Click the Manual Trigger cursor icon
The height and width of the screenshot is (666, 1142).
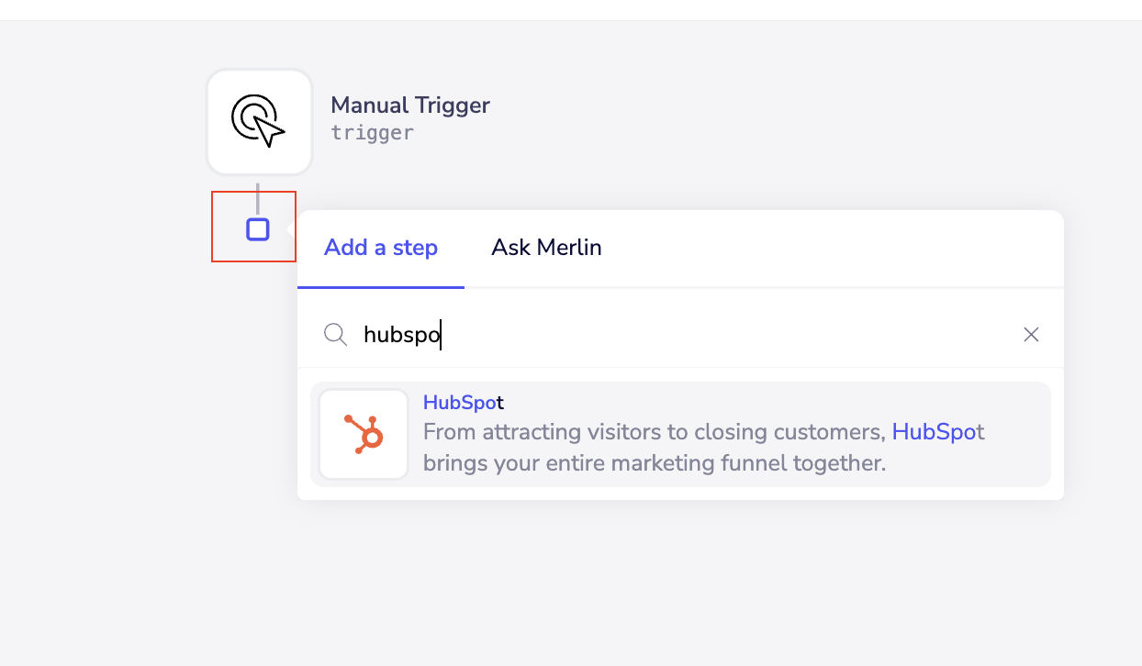259,121
